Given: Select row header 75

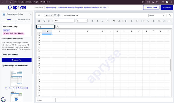Looking at the screenshot, I should click(x=39, y=79).
